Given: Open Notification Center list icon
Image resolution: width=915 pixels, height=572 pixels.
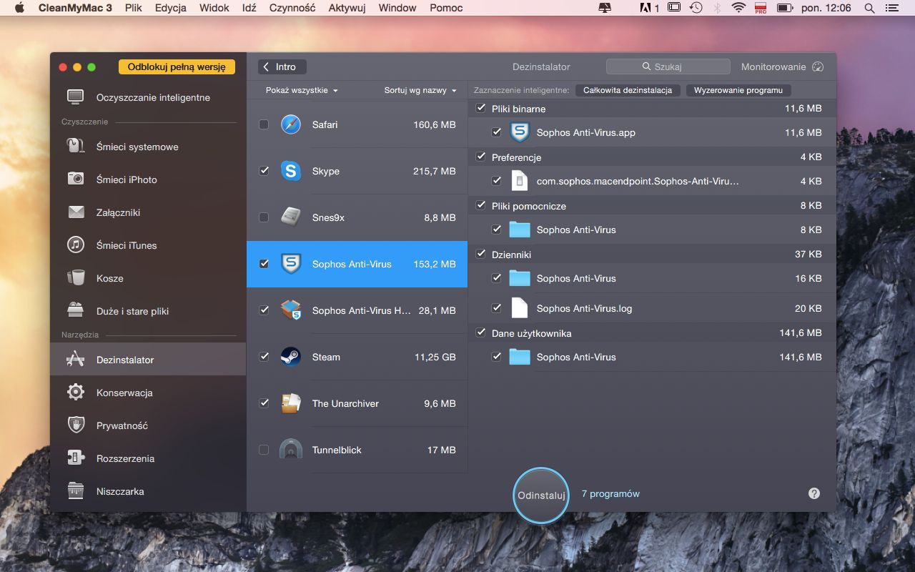Looking at the screenshot, I should click(x=893, y=8).
